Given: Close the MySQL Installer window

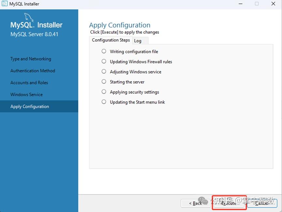Looking at the screenshot, I should pos(273,4).
